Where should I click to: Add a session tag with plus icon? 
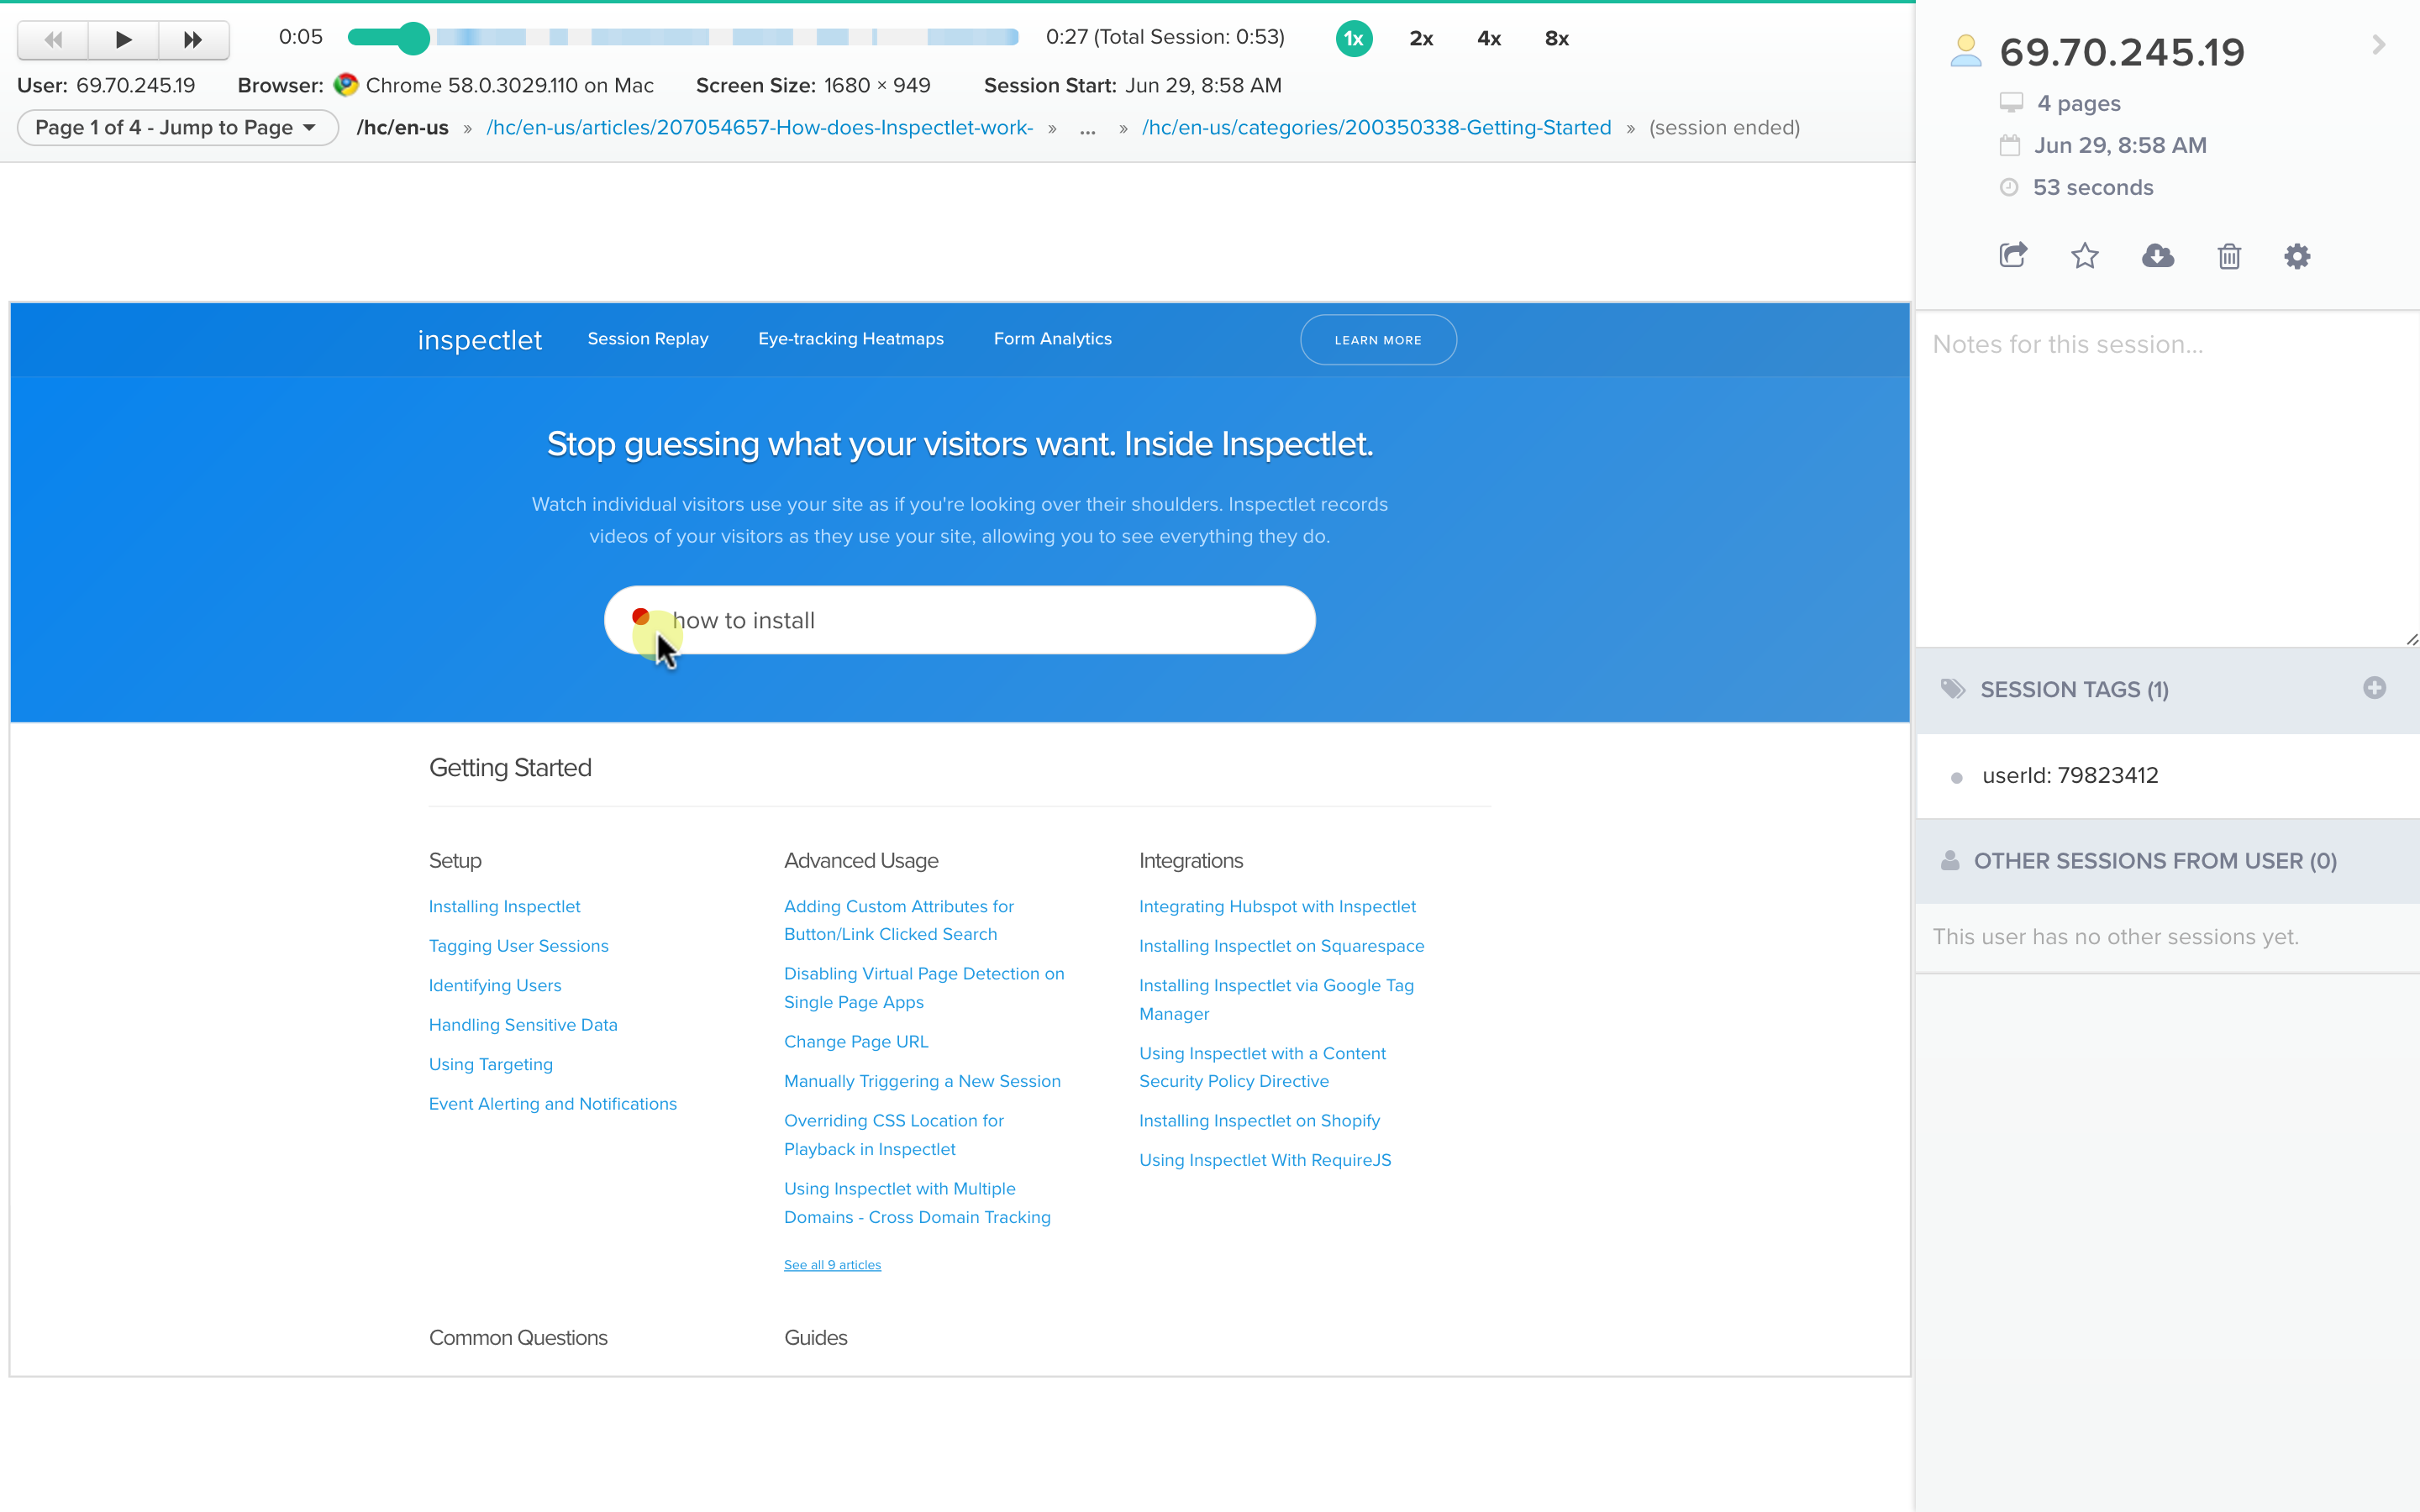click(x=2374, y=688)
